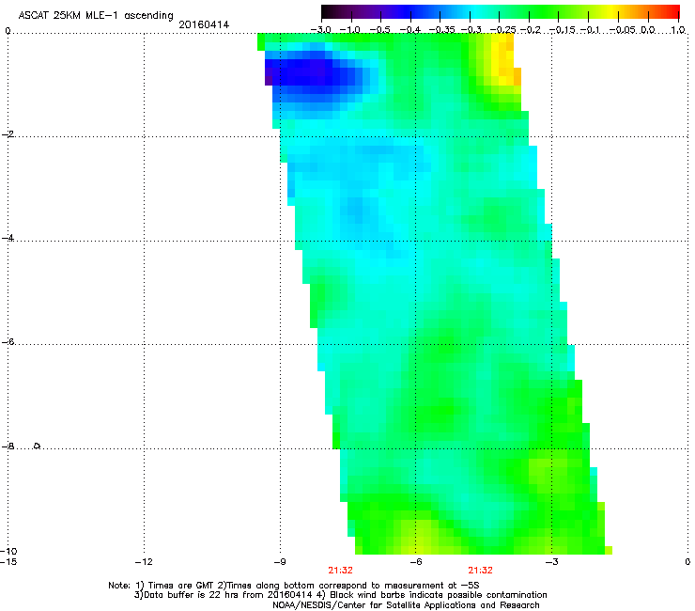Click the -0.2 color bar label
695x611 pixels.
531,30
